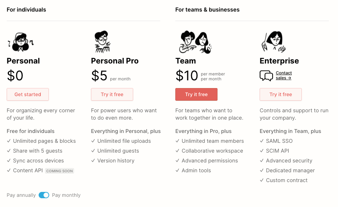338x207 pixels.
Task: Click checkmark beside Admin tools
Action: (x=177, y=171)
